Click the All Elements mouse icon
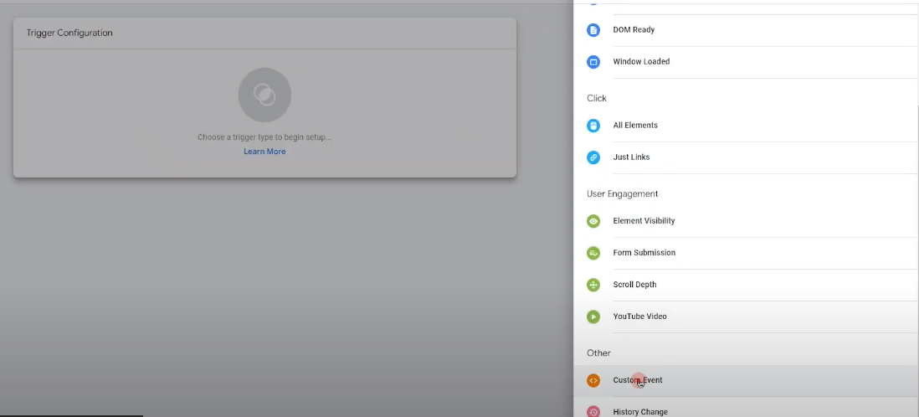Viewport: 919px width, 417px height. 593,126
